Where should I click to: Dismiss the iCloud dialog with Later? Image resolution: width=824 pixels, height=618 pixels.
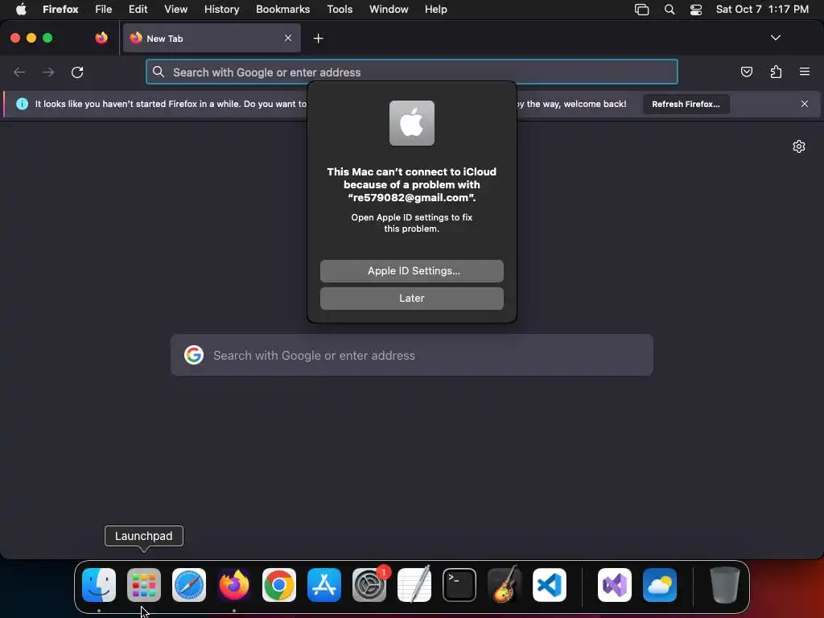(x=411, y=299)
